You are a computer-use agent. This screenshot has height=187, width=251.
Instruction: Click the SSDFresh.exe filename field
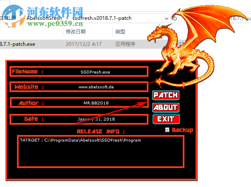[x=79, y=71]
